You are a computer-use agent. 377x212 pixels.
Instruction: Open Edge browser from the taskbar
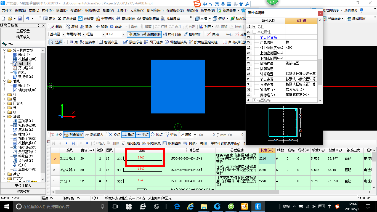(177, 206)
